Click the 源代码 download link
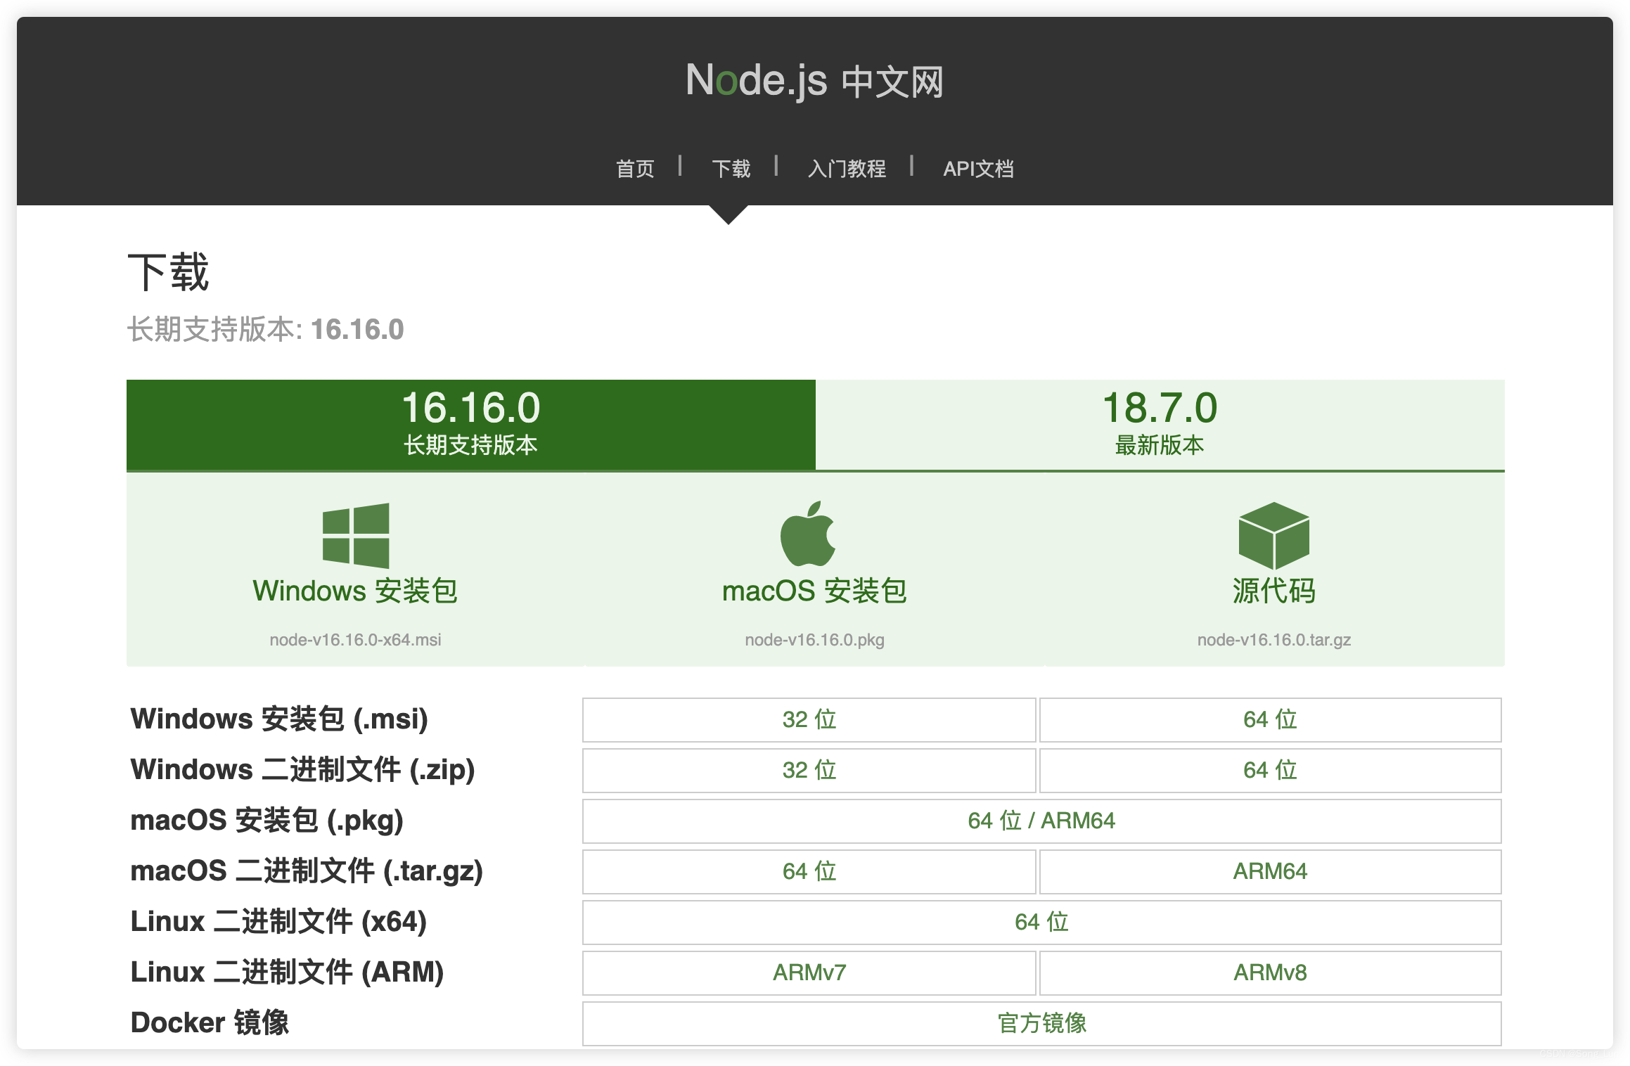This screenshot has height=1066, width=1630. [1273, 591]
